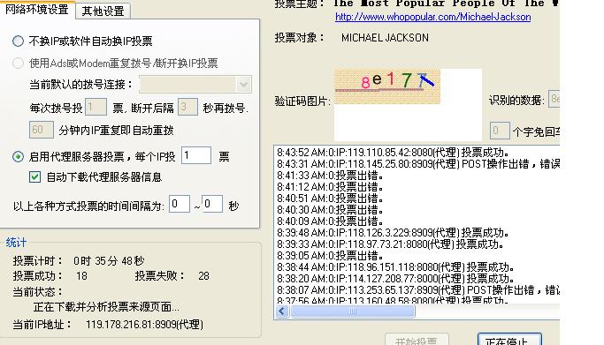The width and height of the screenshot is (604, 345).
Task: Select 不换IP或软件自动换IP投票 radio option
Action: click(18, 41)
